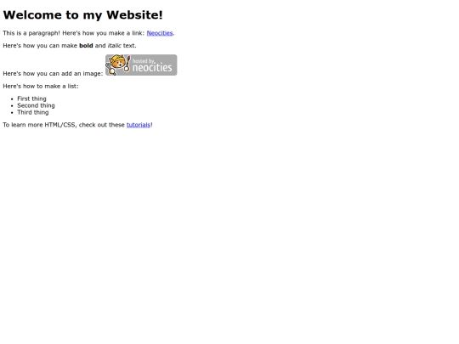Click 'hosted by' text on the badge
This screenshot has width=459, height=344.
click(143, 61)
